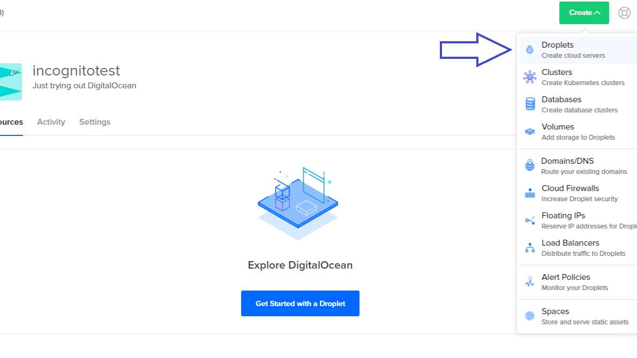This screenshot has width=637, height=358.
Task: Click the Spaces icon
Action: pos(530,316)
